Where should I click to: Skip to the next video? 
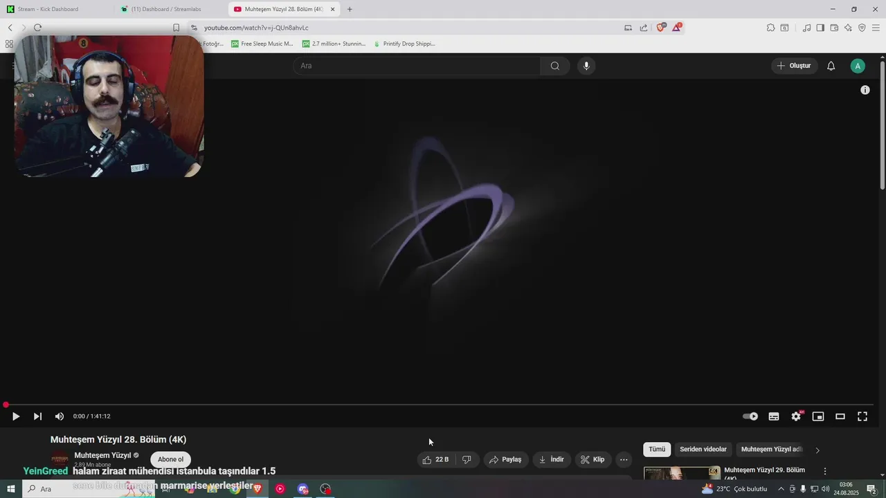(37, 416)
